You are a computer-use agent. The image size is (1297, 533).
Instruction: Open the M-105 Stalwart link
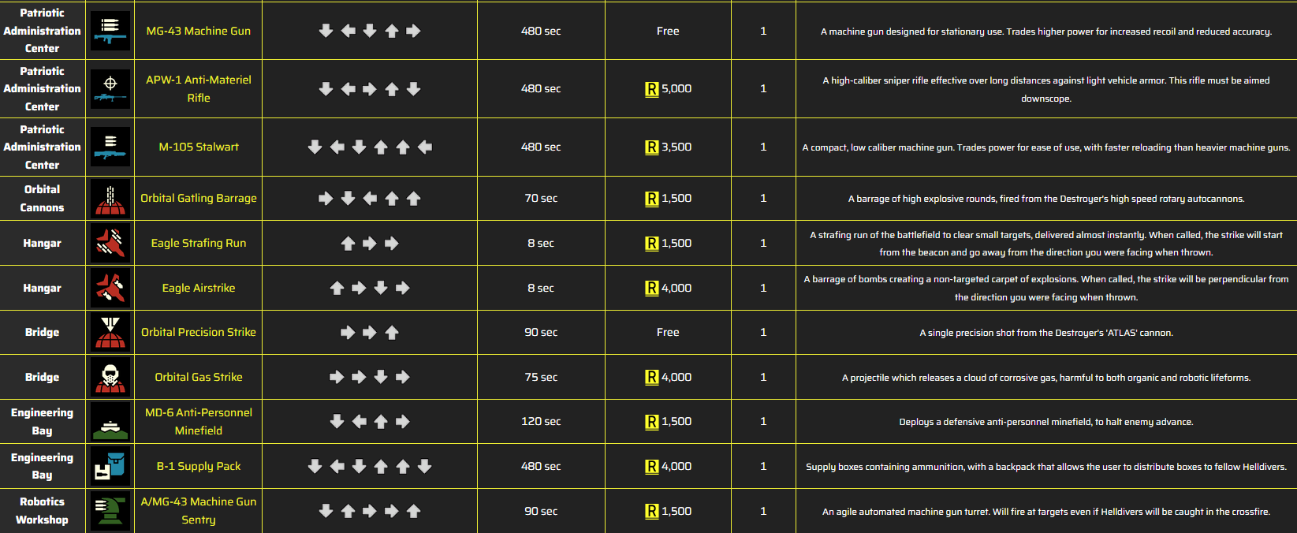(x=199, y=147)
